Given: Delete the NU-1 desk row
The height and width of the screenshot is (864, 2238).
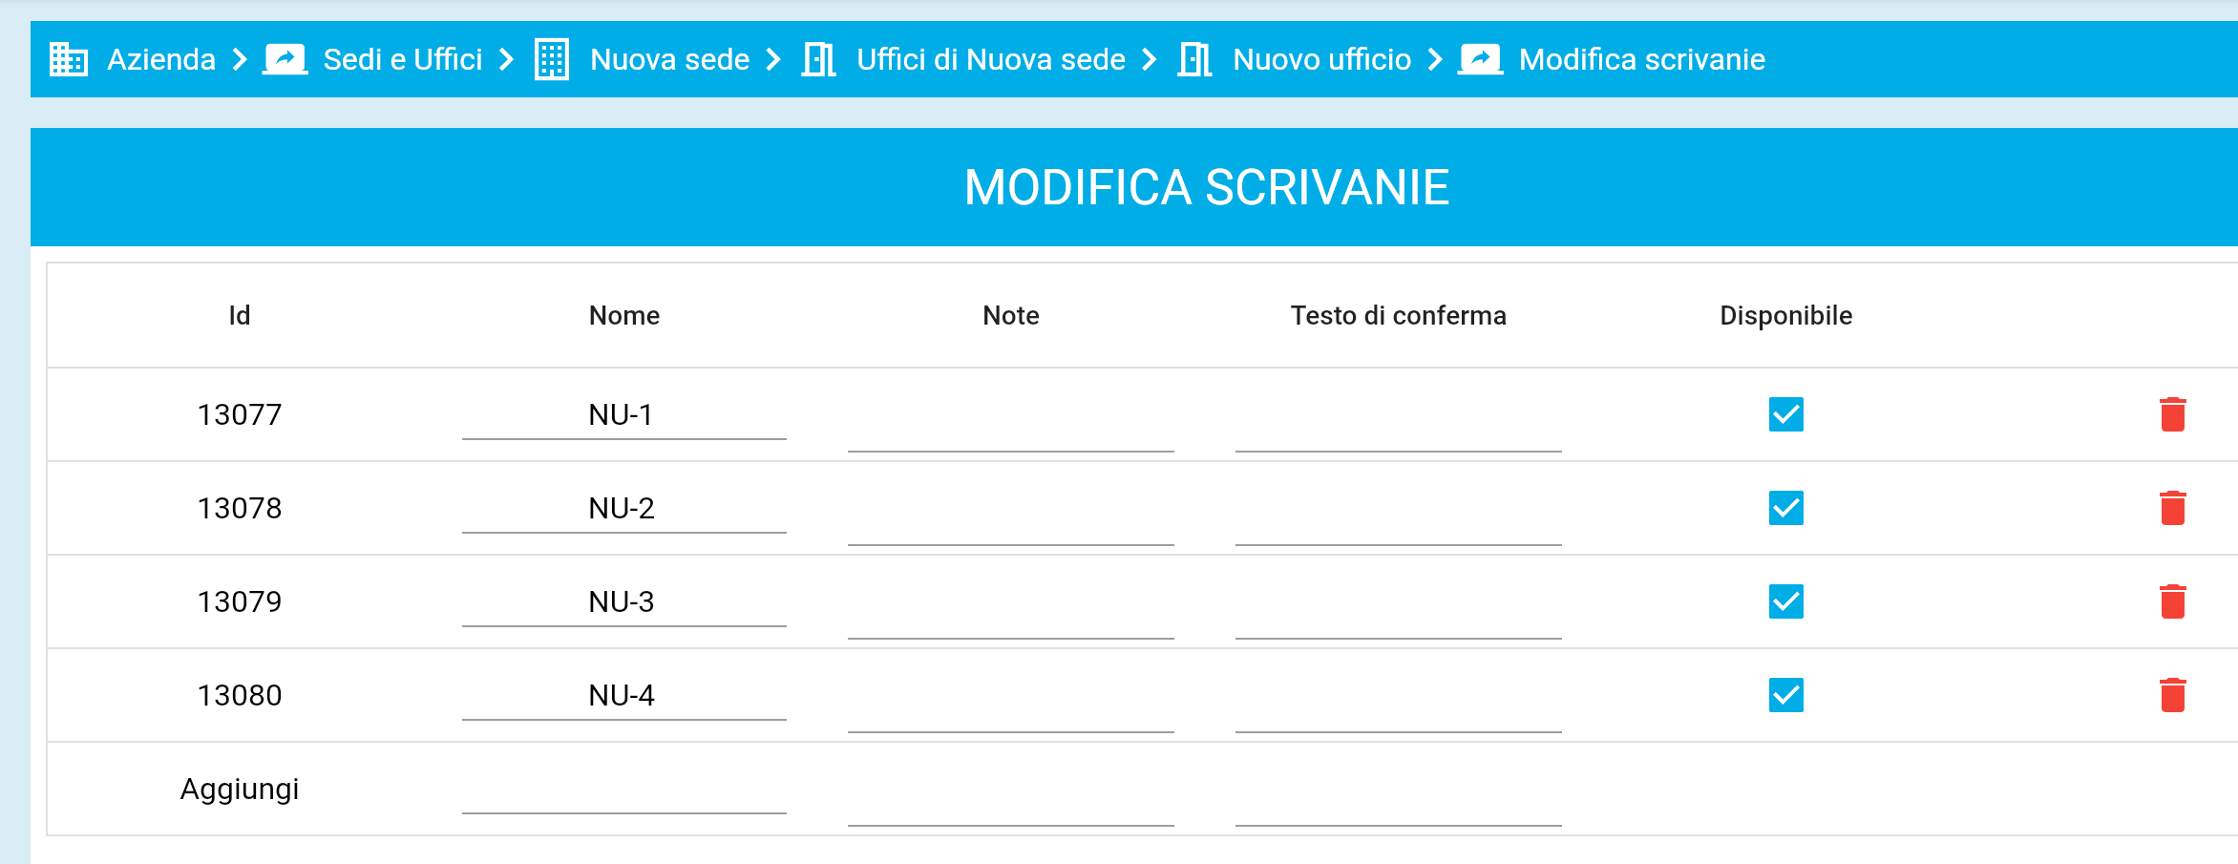Looking at the screenshot, I should pos(2172,414).
